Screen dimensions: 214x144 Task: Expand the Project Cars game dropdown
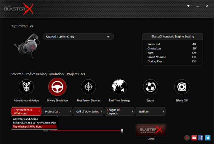(57, 111)
